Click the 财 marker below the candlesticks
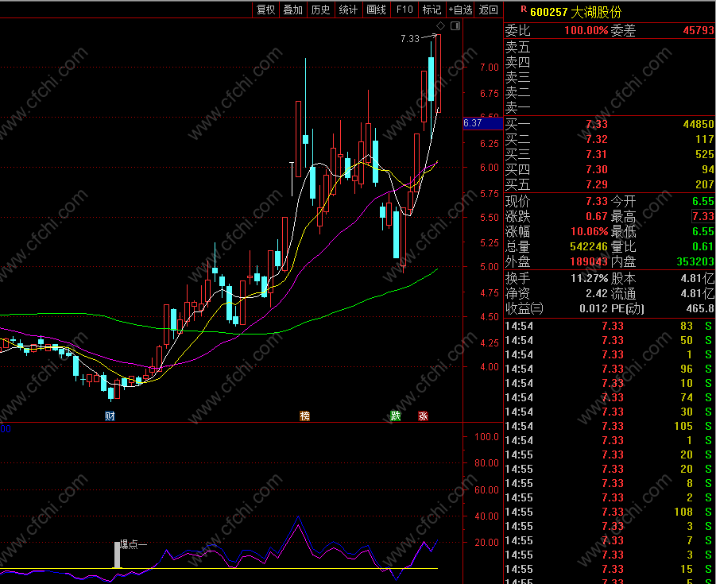 (110, 416)
